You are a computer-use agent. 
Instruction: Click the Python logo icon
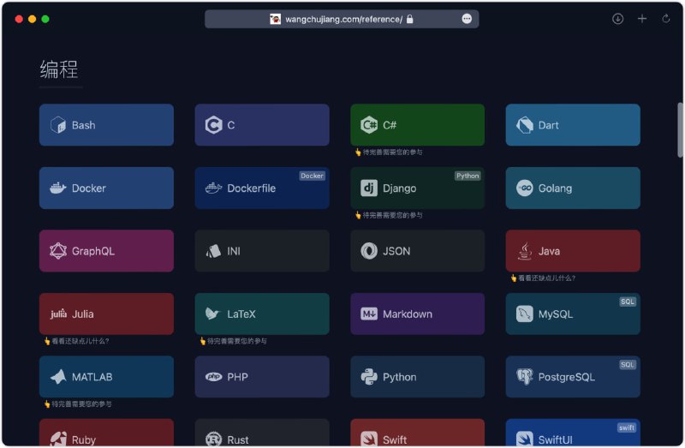[369, 377]
